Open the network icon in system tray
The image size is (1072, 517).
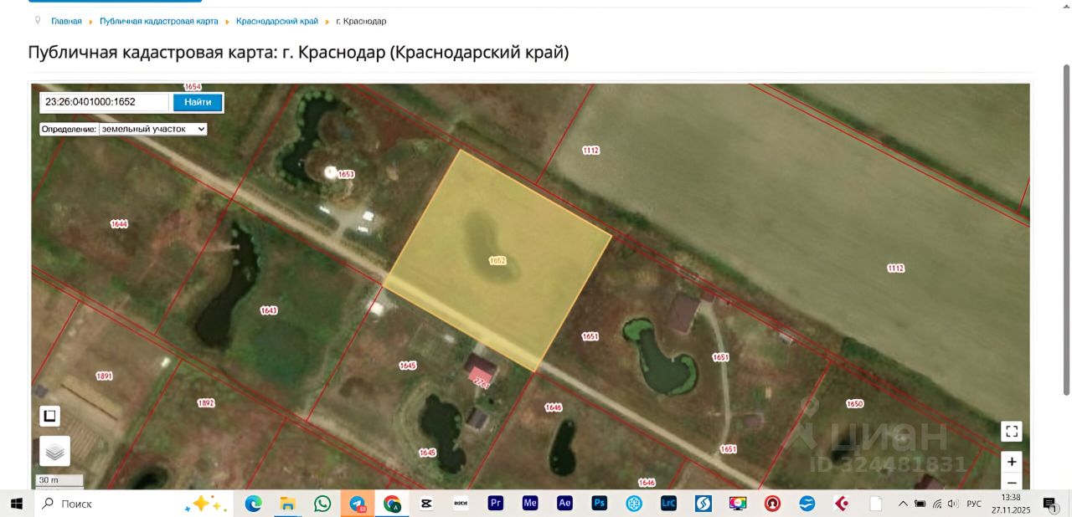coord(937,504)
